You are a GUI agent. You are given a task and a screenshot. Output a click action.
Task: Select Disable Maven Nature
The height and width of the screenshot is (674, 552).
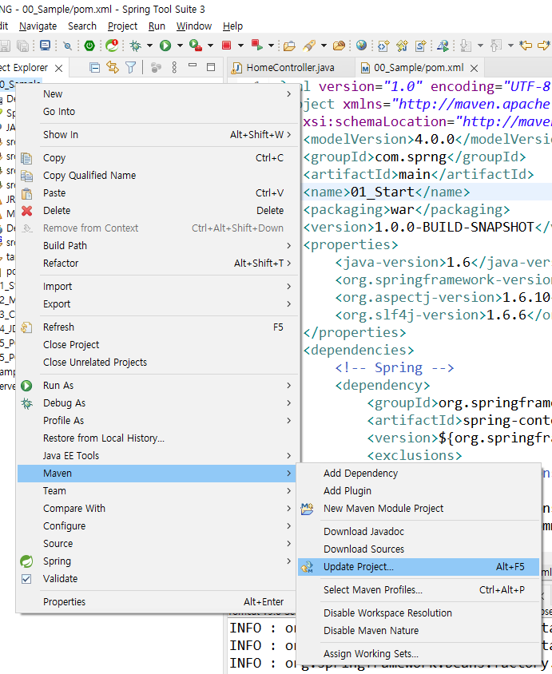419,631
